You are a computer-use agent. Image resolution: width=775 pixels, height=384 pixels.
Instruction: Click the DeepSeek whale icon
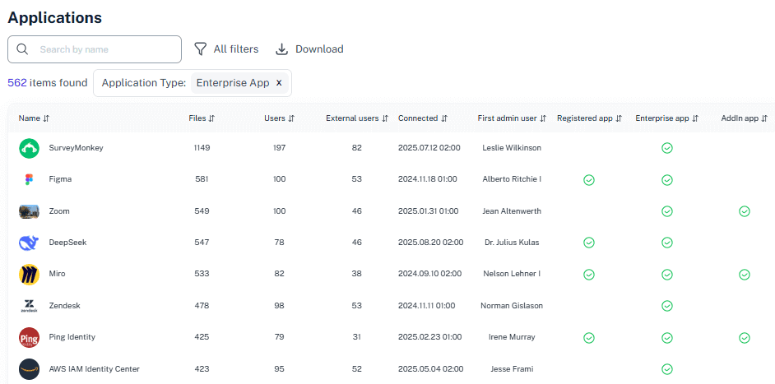(30, 243)
